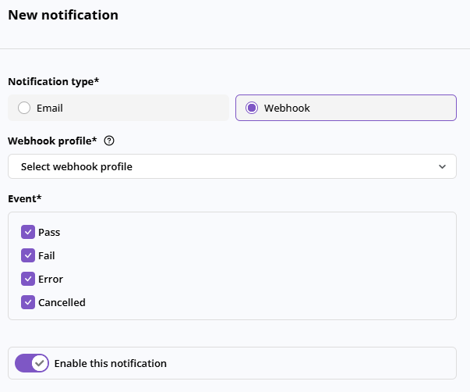Click the 'Notification type*' label
The height and width of the screenshot is (392, 470).
(x=54, y=82)
